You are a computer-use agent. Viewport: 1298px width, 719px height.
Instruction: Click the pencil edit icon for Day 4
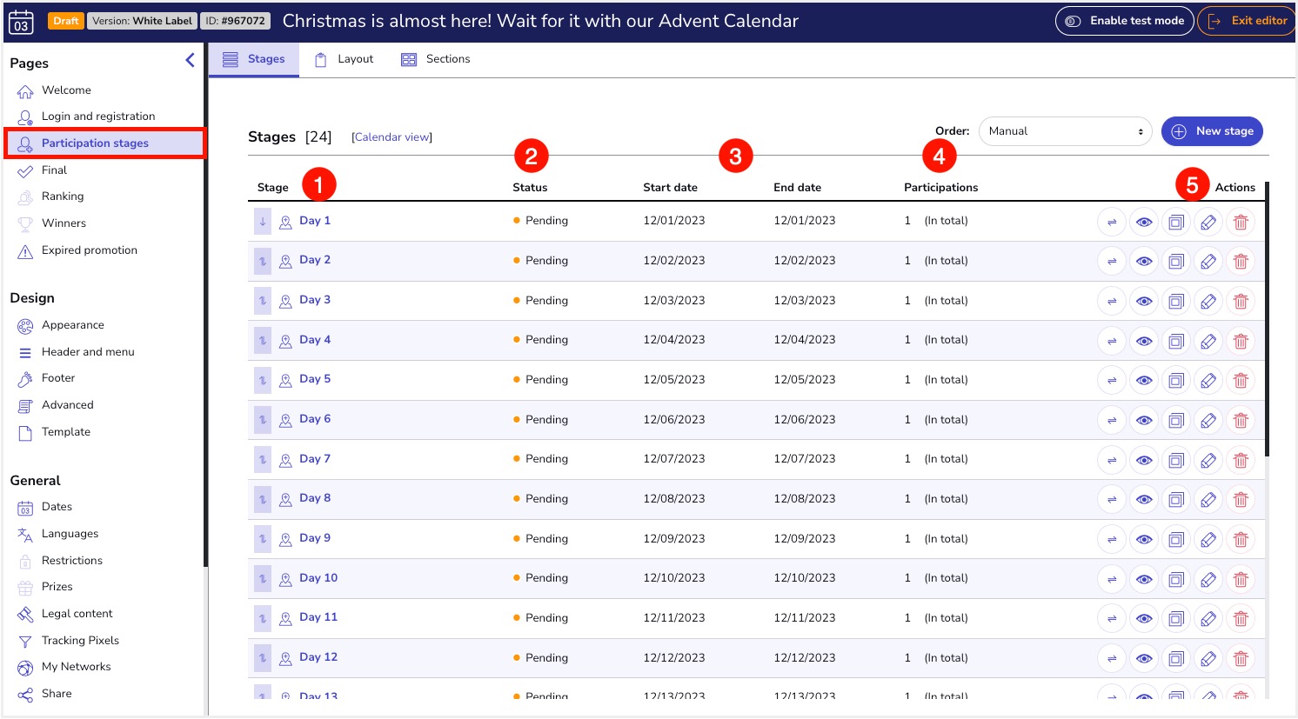(1208, 341)
